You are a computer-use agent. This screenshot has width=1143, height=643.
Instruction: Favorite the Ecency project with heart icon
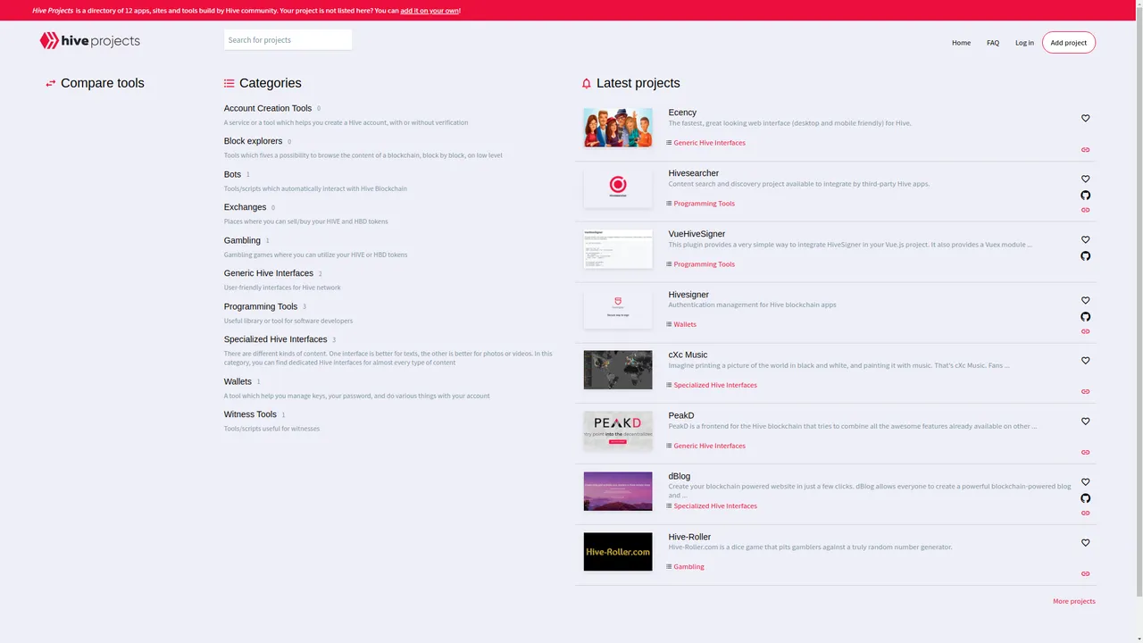(x=1086, y=118)
